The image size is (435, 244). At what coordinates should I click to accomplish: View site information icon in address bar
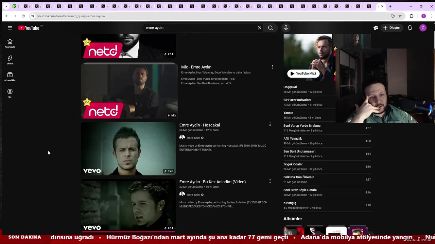pyautogui.click(x=33, y=16)
